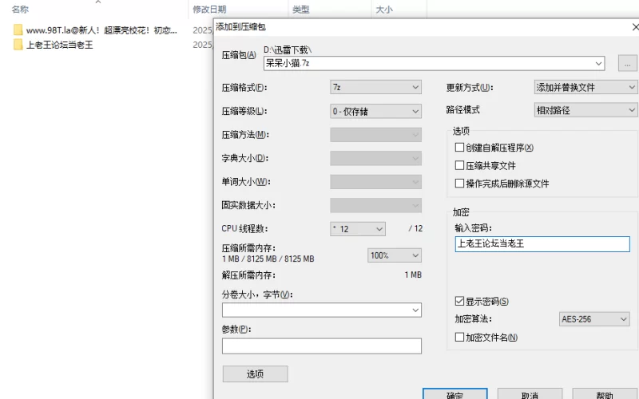Open the 压缩格式 dropdown showing 7z
The width and height of the screenshot is (639, 399).
[375, 87]
